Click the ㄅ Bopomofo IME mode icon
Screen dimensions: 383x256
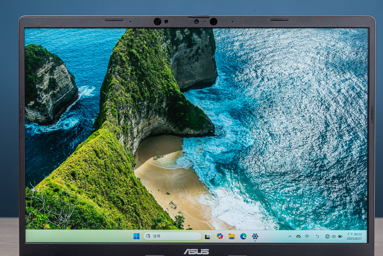[x=317, y=236]
